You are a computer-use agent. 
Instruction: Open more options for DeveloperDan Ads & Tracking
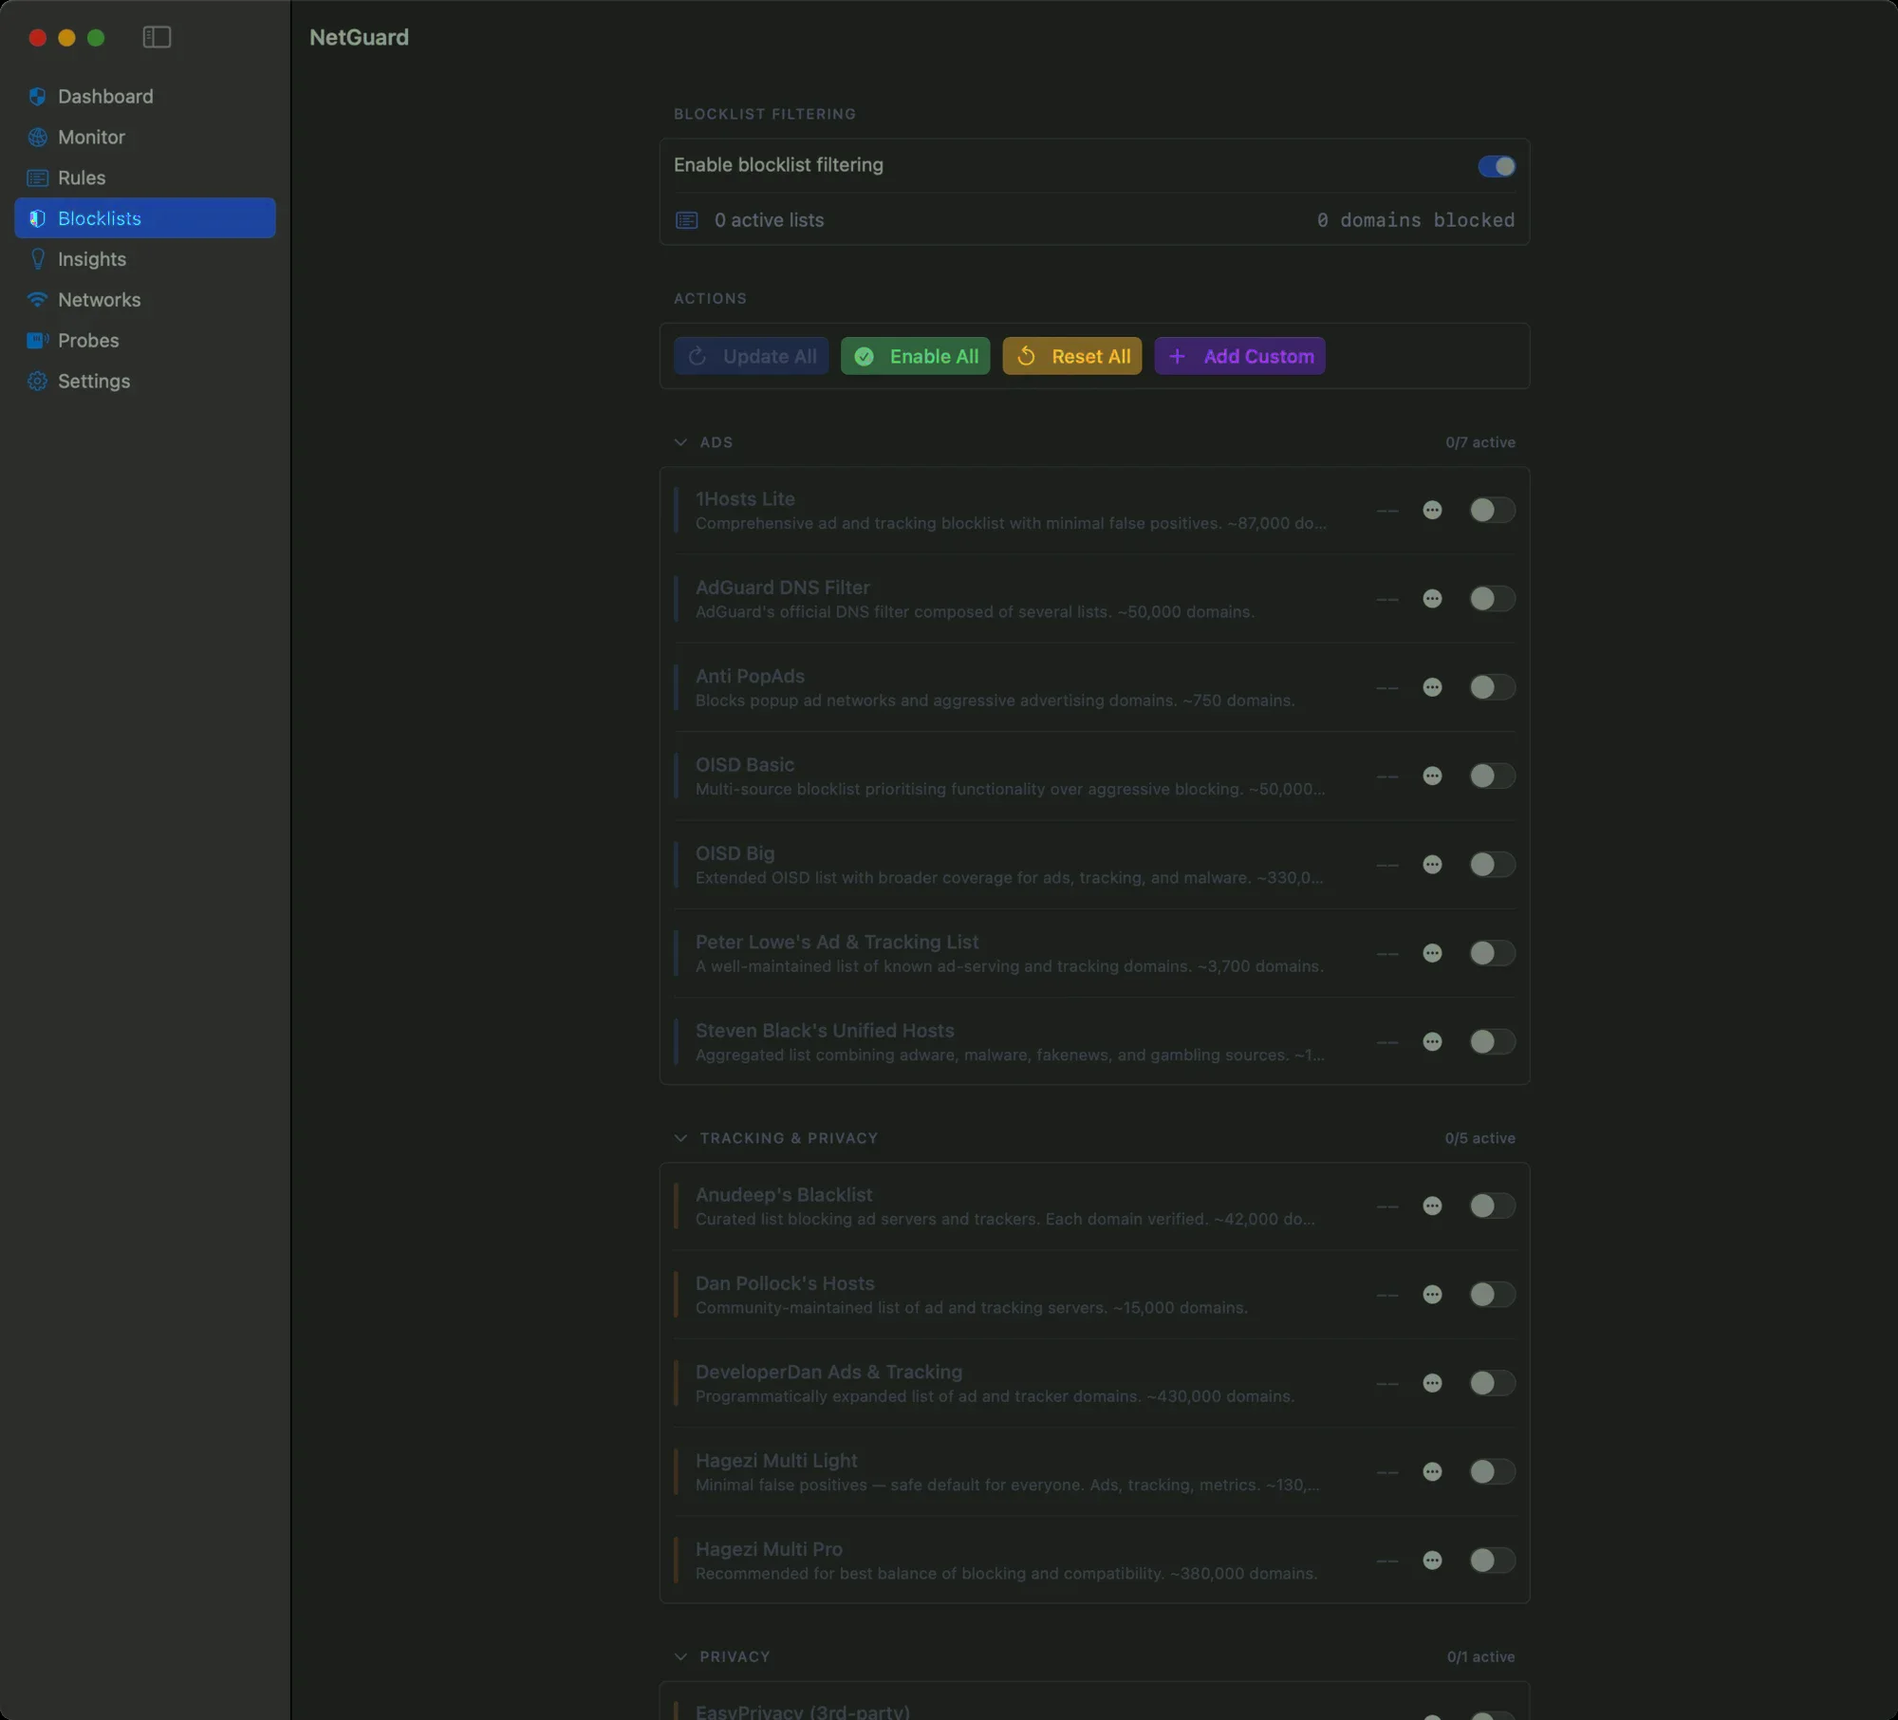(x=1432, y=1383)
